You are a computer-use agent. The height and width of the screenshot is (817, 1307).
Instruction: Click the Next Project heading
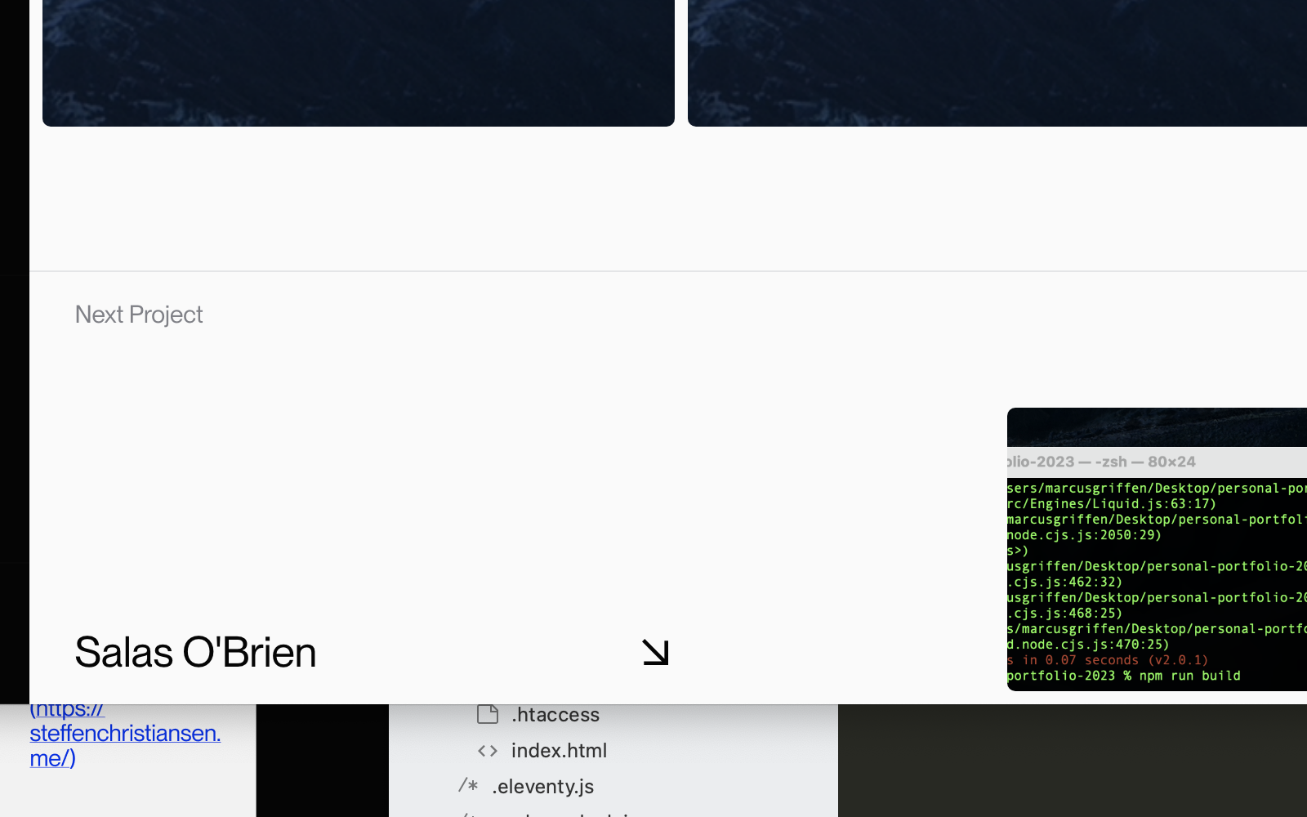[139, 315]
